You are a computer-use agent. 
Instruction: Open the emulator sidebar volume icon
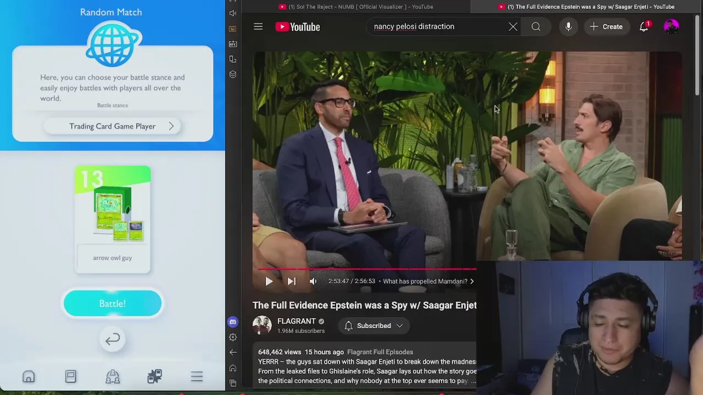[233, 13]
